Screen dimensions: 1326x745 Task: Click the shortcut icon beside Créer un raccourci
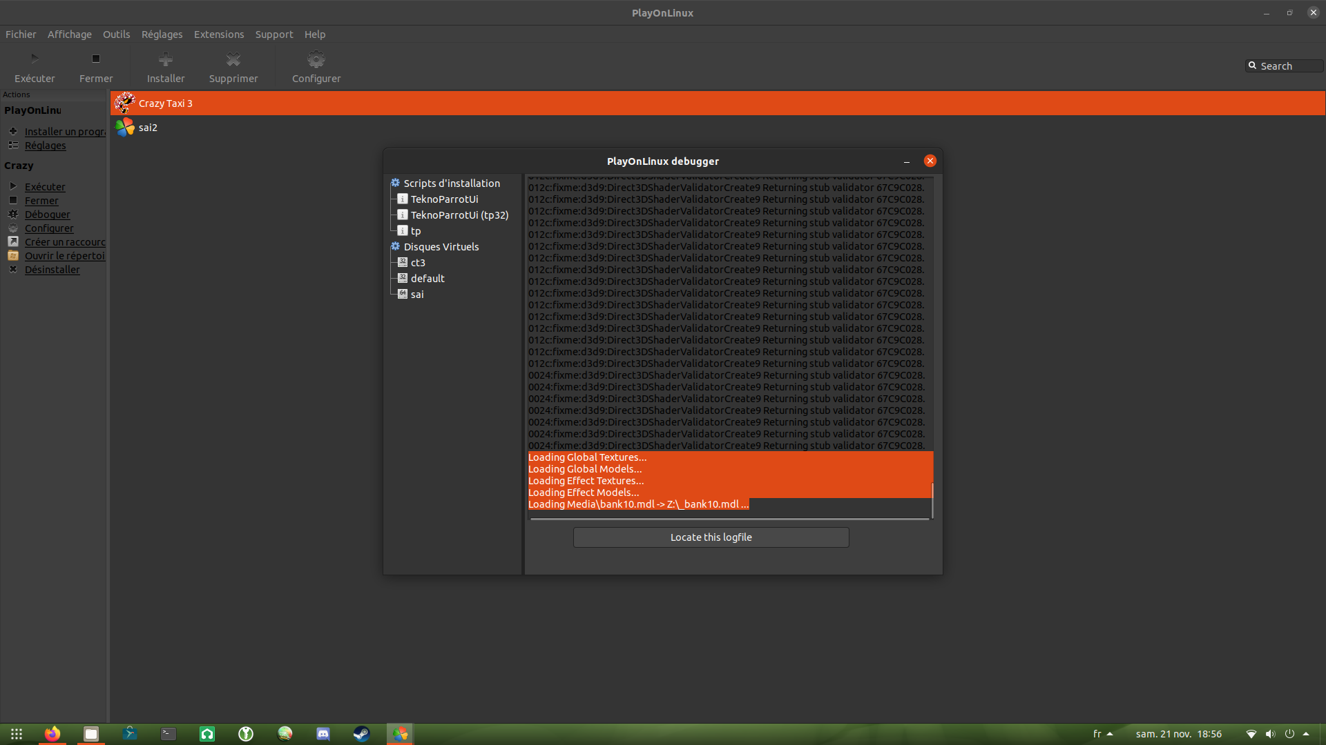pos(13,241)
